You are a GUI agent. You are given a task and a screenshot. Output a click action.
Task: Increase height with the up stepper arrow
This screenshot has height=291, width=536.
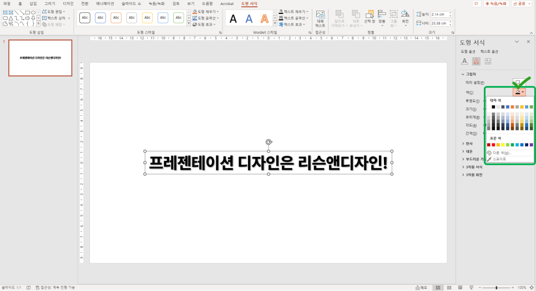[x=450, y=13]
